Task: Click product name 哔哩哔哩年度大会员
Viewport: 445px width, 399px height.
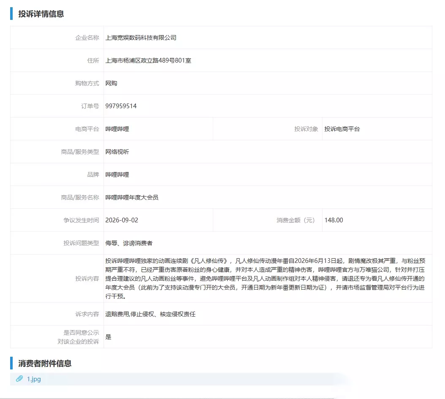Action: point(132,197)
